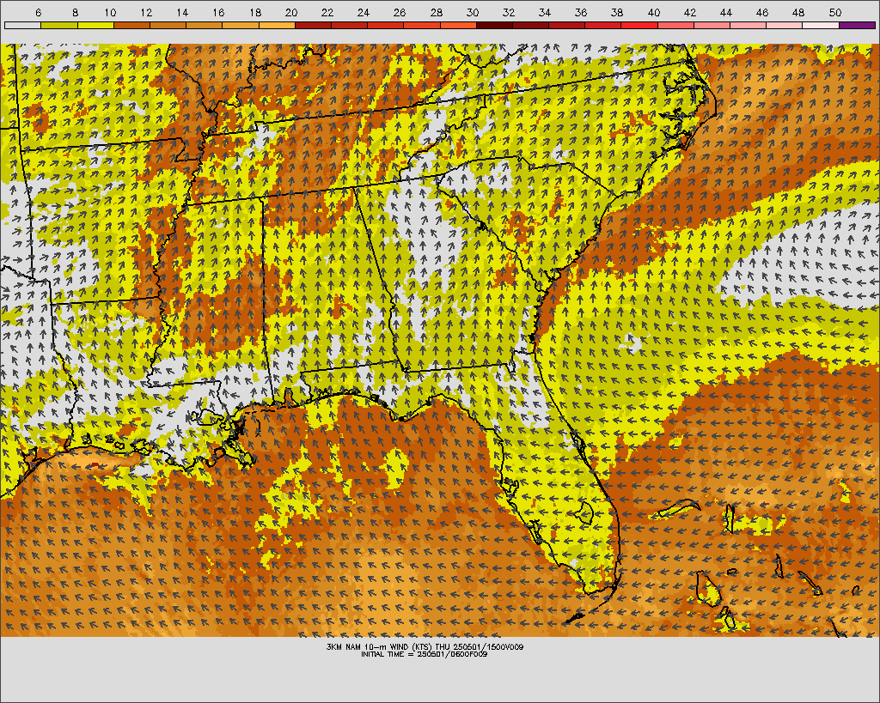Click the '10' legend label

tap(110, 12)
